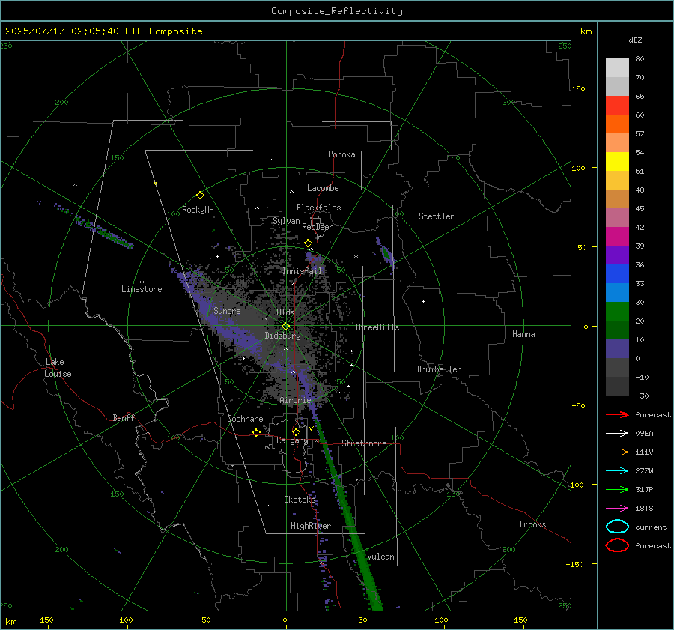Select the slate purple 10 dBZ swatch

tap(617, 348)
